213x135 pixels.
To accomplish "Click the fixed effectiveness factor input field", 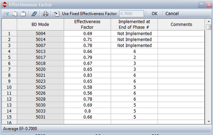I will point(131,14).
